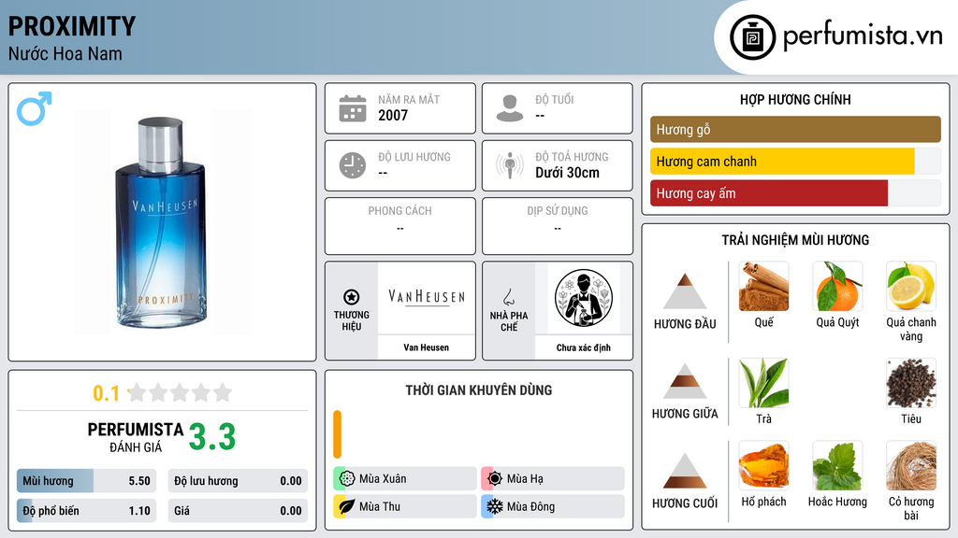Viewport: 958px width, 538px height.
Task: Click the Mùa Hạ sun icon
Action: click(x=494, y=479)
